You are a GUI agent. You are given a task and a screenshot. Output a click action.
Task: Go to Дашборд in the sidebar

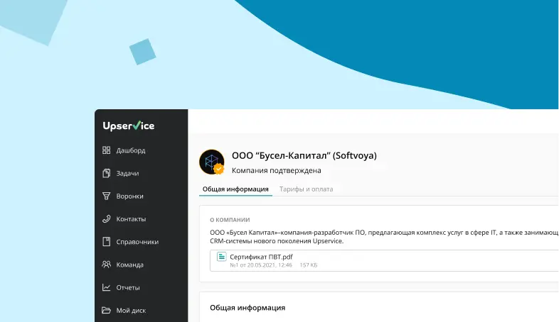(x=131, y=150)
